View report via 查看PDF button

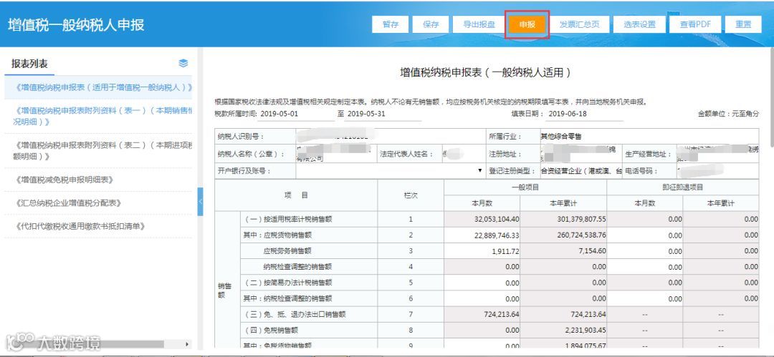694,24
